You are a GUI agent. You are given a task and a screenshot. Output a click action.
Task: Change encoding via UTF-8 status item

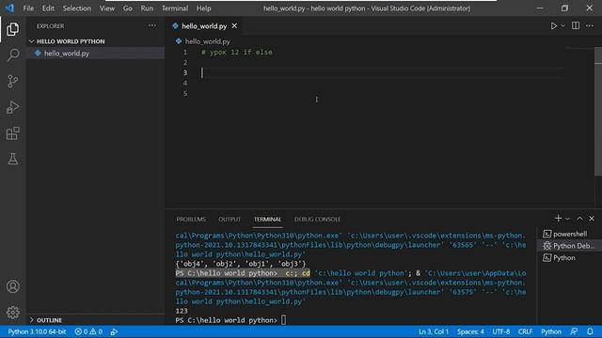pos(501,331)
